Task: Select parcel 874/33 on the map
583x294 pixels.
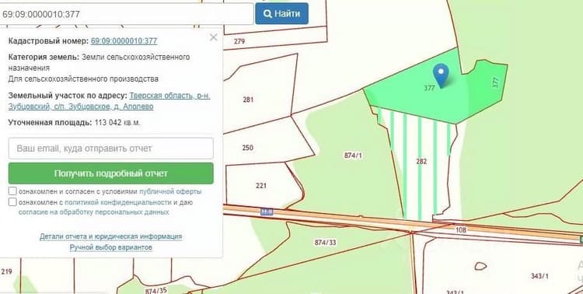Action: 326,243
